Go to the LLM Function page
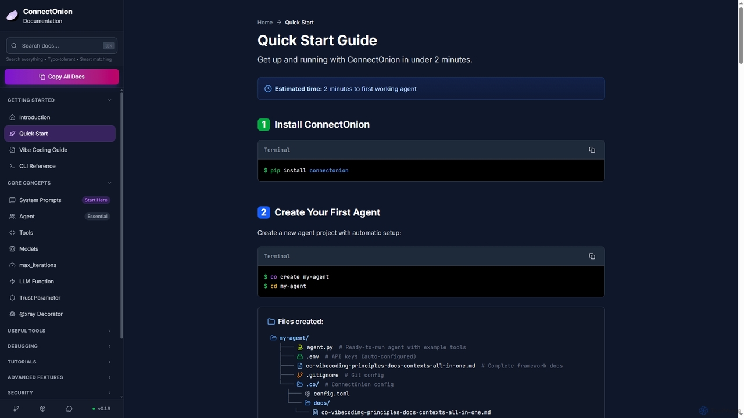Viewport: 744px width, 418px height. pyautogui.click(x=60, y=282)
